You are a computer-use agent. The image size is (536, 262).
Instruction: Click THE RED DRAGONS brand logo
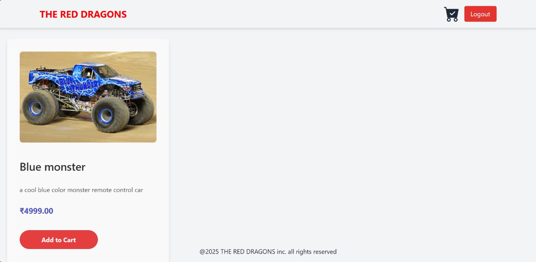click(83, 14)
